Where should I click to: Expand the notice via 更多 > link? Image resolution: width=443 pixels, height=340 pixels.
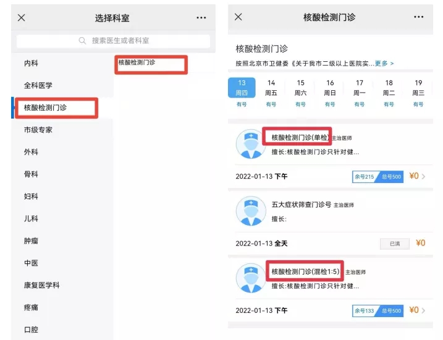point(384,64)
